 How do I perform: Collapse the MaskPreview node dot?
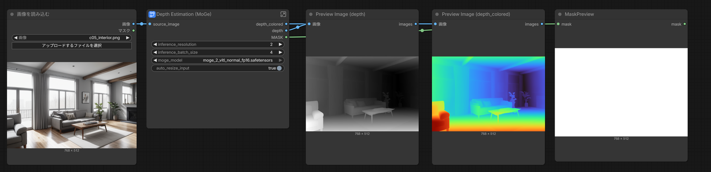560,14
